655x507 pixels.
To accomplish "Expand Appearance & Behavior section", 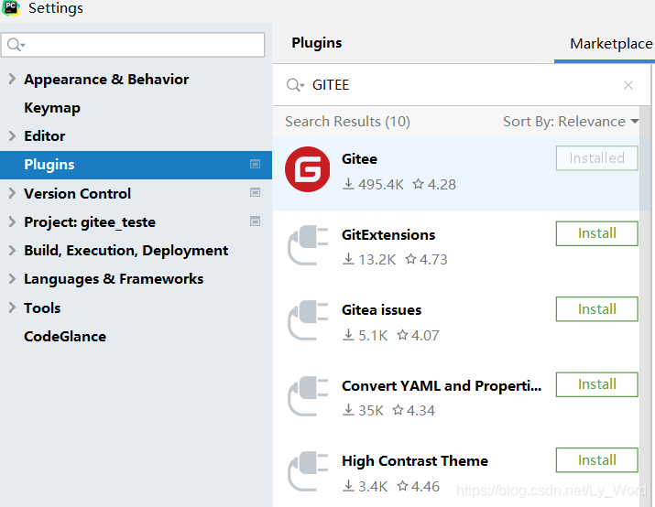I will [x=12, y=80].
